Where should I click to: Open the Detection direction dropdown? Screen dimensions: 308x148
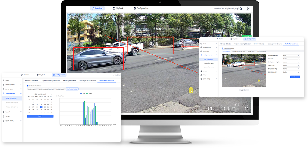tap(291, 55)
